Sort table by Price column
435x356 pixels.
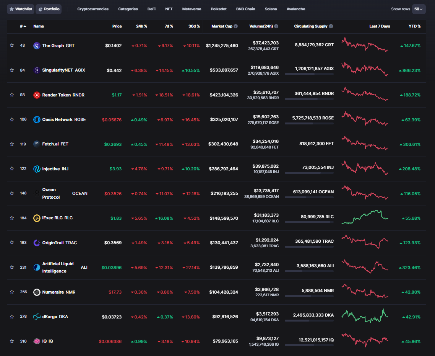tap(117, 26)
